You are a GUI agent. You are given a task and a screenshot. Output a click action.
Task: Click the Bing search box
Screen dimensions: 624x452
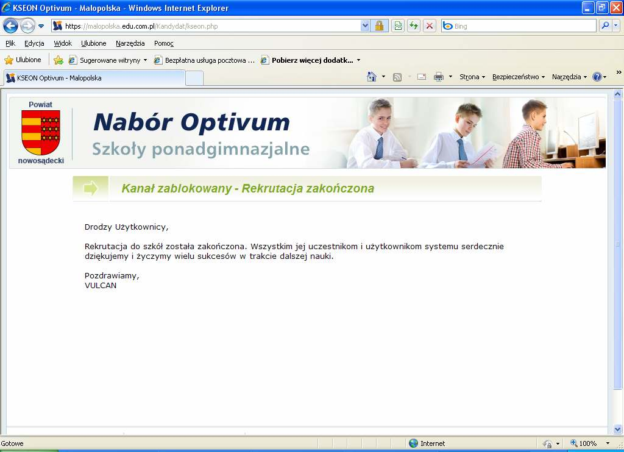point(519,26)
